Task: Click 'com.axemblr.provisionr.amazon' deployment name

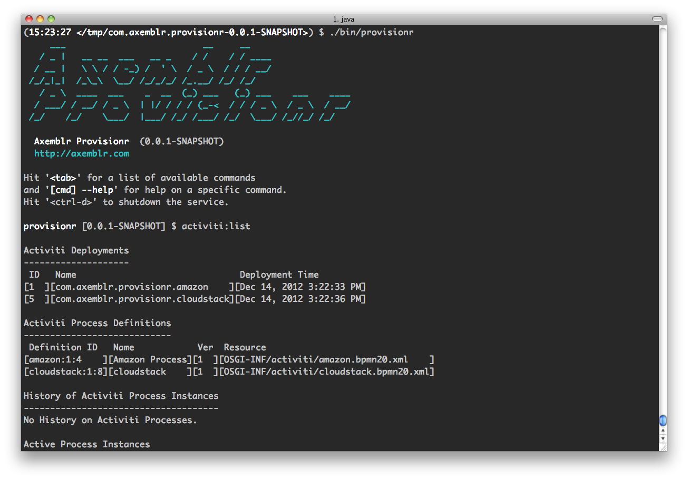Action: click(x=132, y=287)
